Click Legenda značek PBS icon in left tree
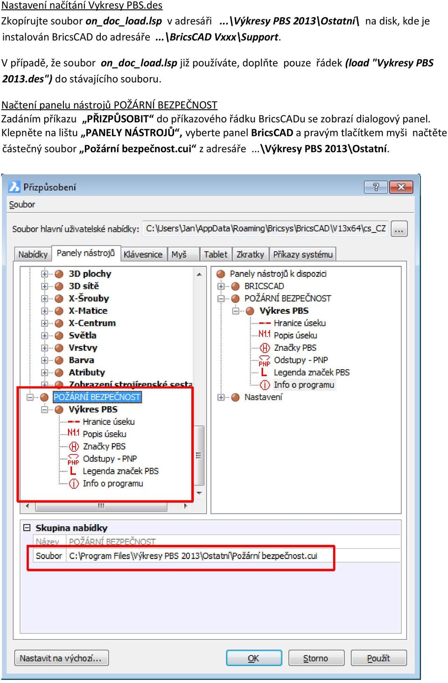This screenshot has width=448, height=683. tap(73, 472)
